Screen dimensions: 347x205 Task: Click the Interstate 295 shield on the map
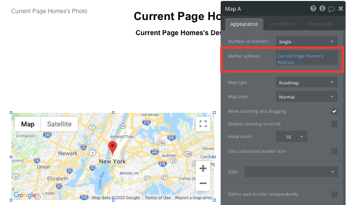(x=171, y=138)
